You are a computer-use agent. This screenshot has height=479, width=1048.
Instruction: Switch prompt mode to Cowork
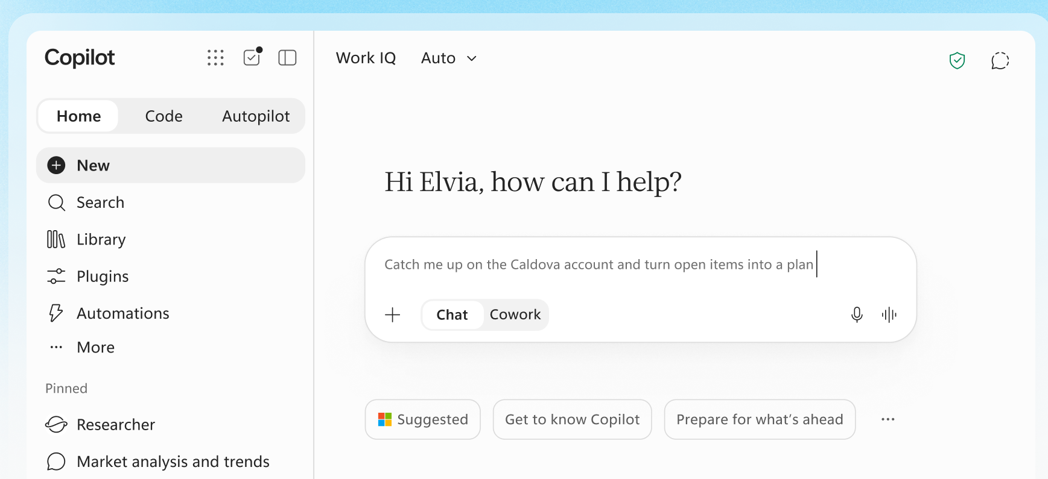515,315
